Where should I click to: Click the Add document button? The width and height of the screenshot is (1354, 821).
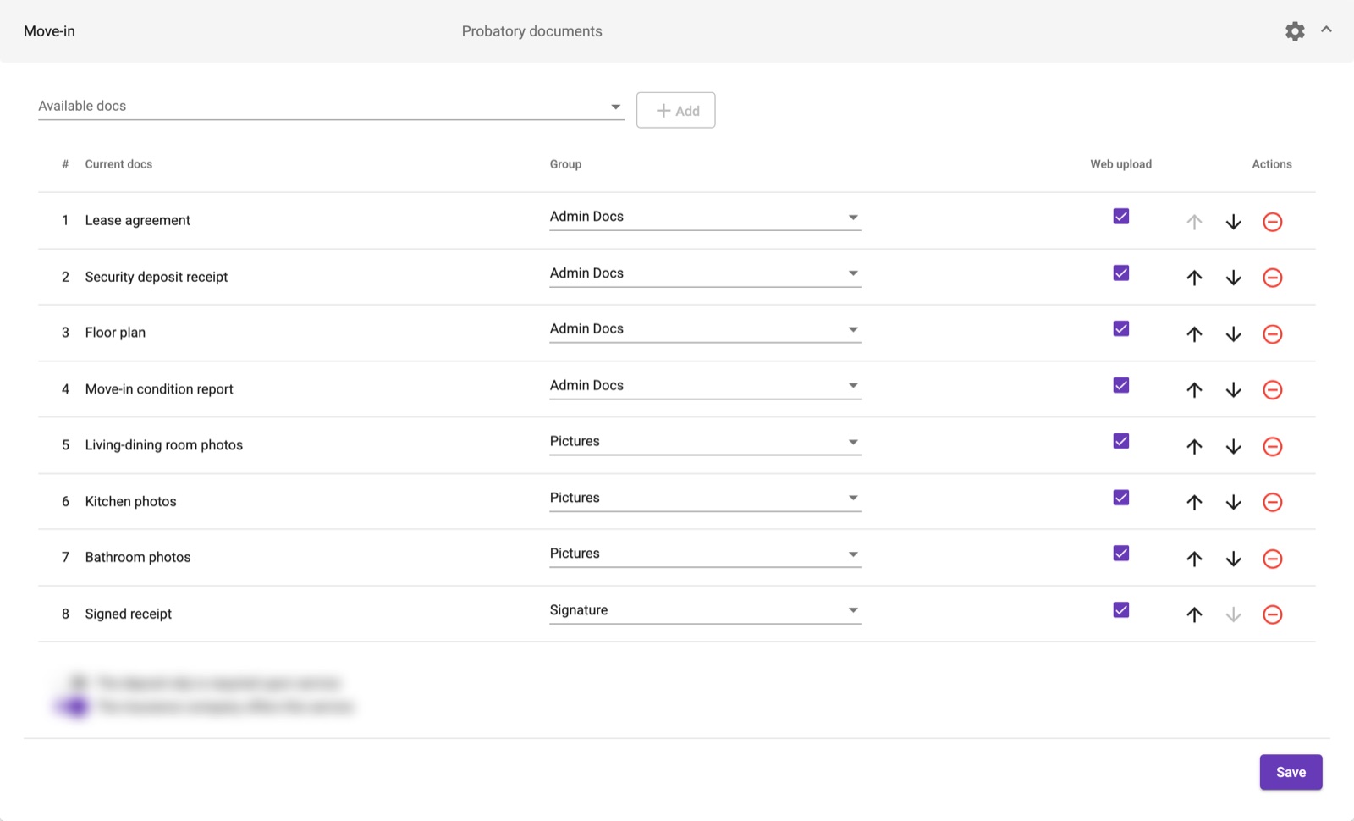[676, 110]
